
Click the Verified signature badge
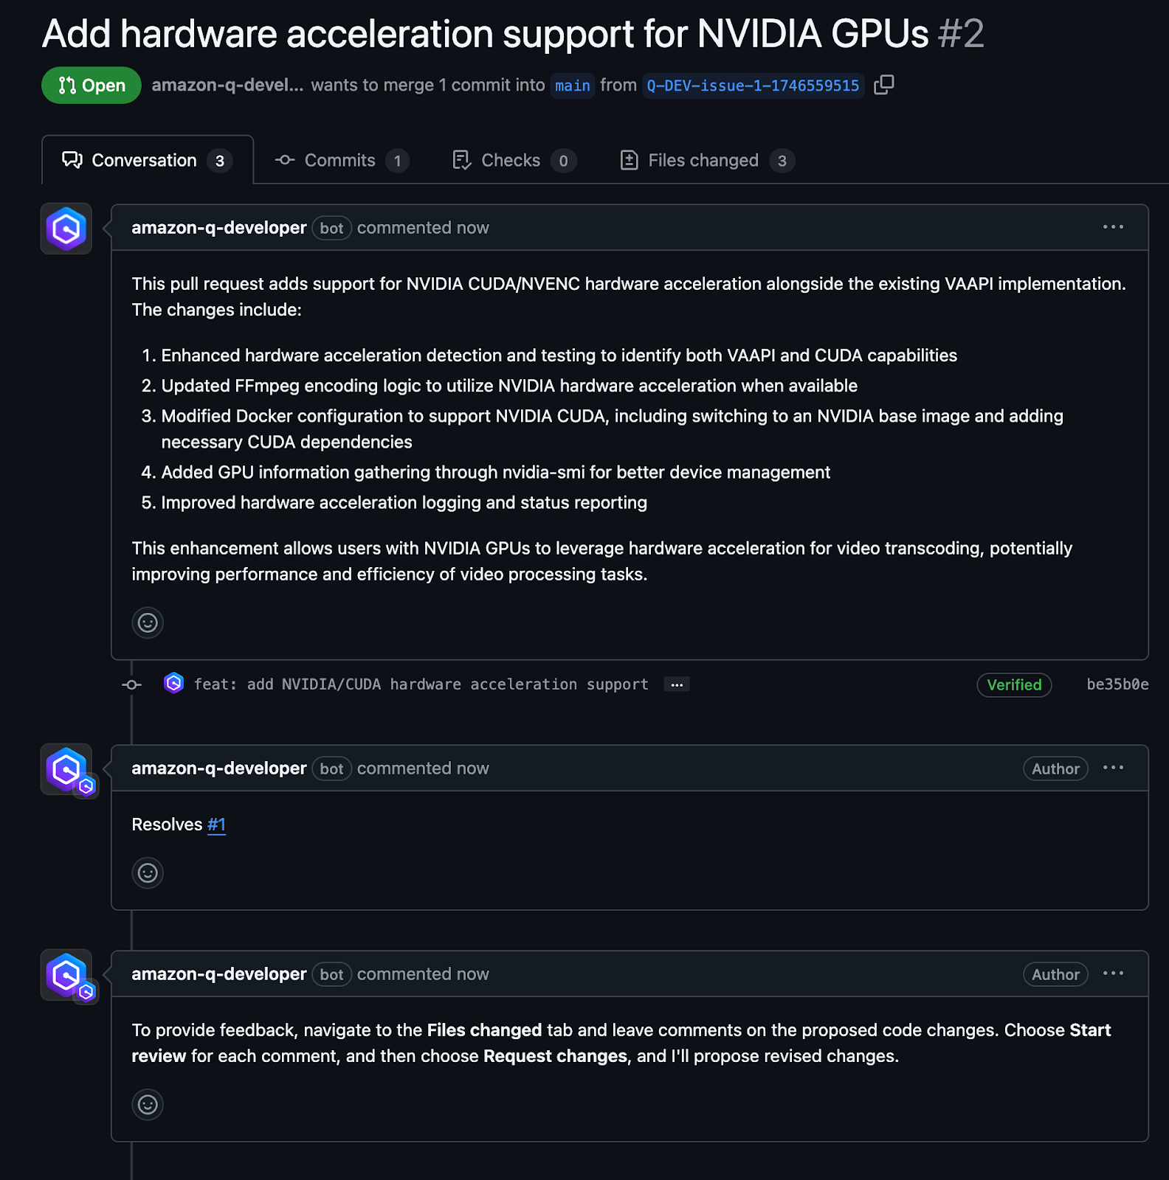coord(1014,684)
